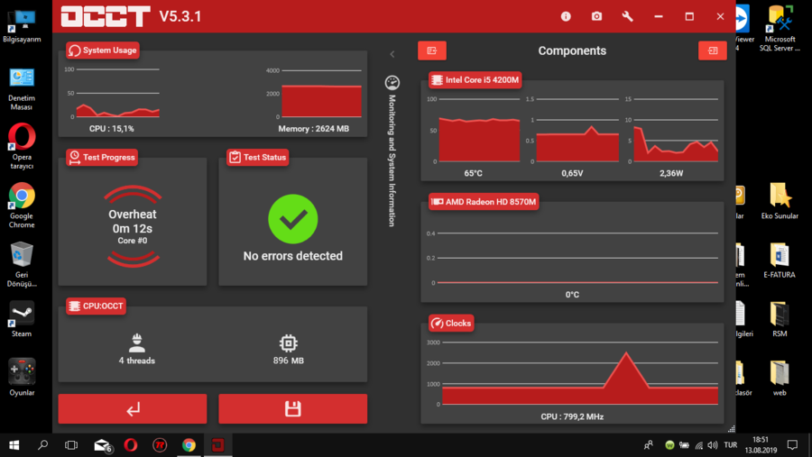Click the Overheat test progress indicator
This screenshot has height=457, width=812.
pos(133,226)
